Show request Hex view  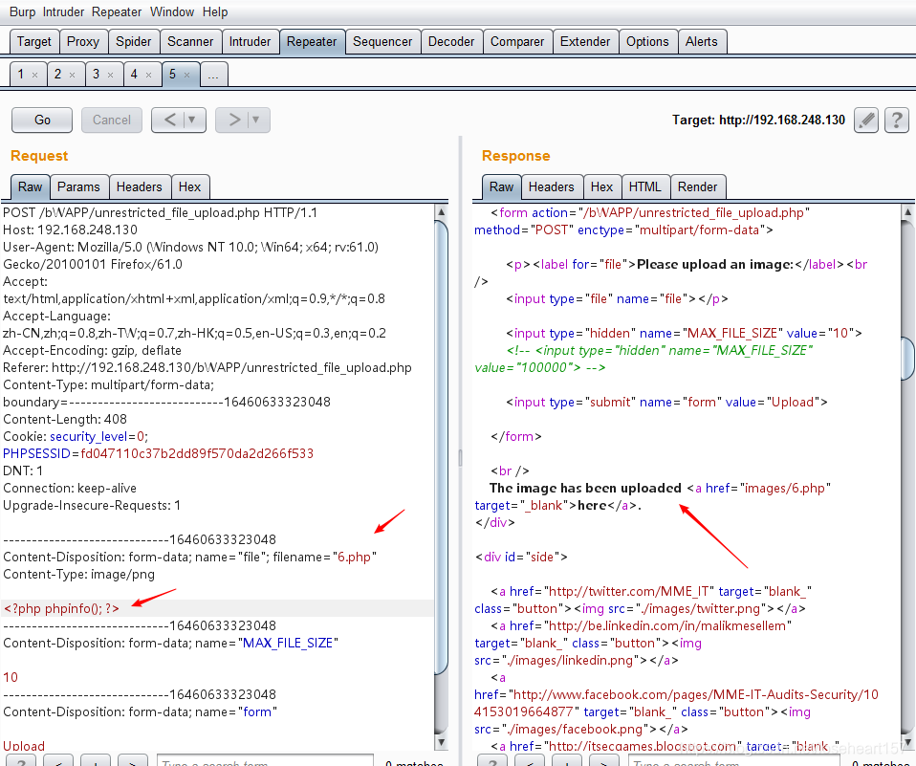tap(190, 187)
